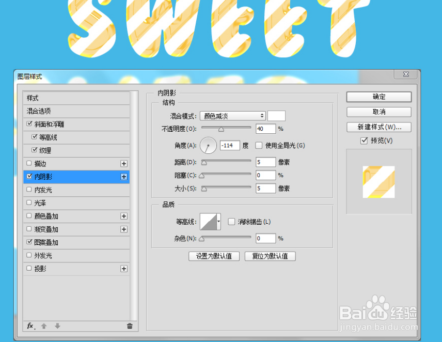
Task: Toggle 使用全局光 checkbox
Action: coord(259,145)
